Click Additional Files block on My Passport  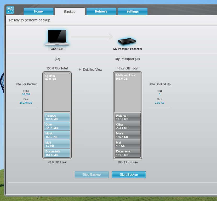(128, 92)
